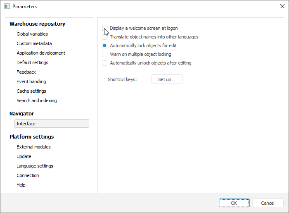Click the Parameters window title icon
Screen dimensions: 289x213
[7, 6]
